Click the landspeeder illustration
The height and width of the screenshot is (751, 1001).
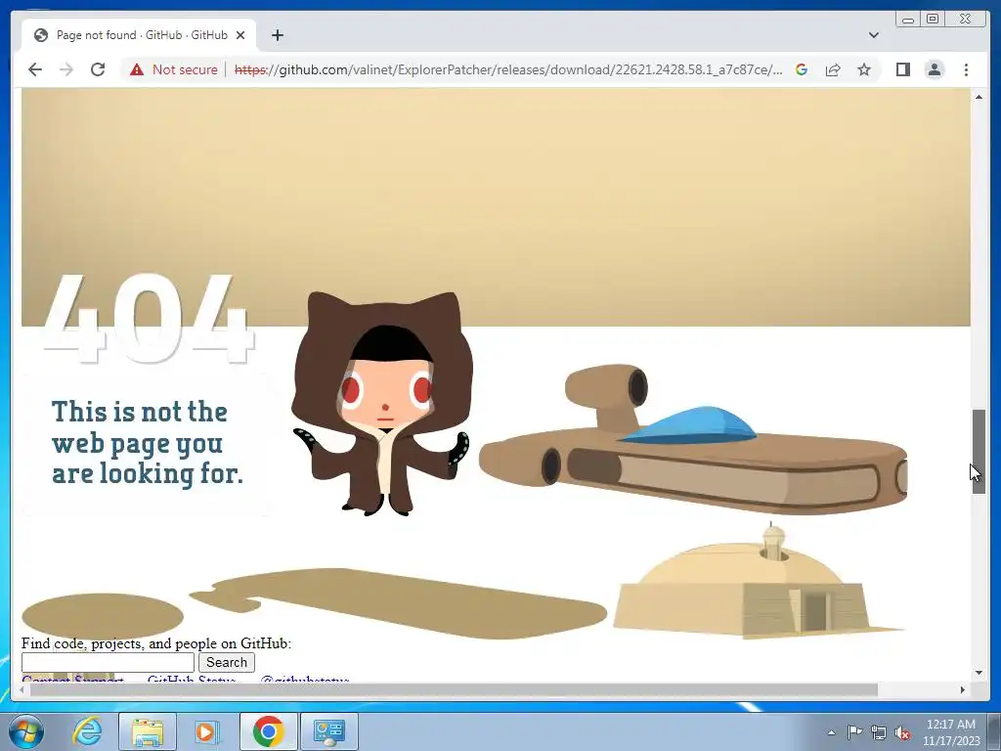coord(693,439)
